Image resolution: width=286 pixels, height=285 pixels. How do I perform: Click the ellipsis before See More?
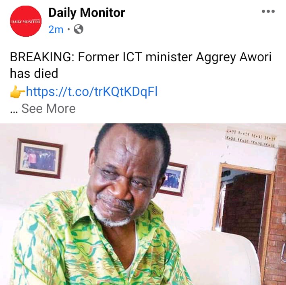[14, 111]
